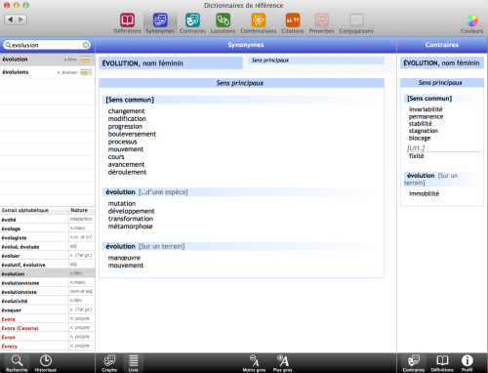Select the évolution n.fém. search result
This screenshot has height=373, width=488.
coord(48,60)
